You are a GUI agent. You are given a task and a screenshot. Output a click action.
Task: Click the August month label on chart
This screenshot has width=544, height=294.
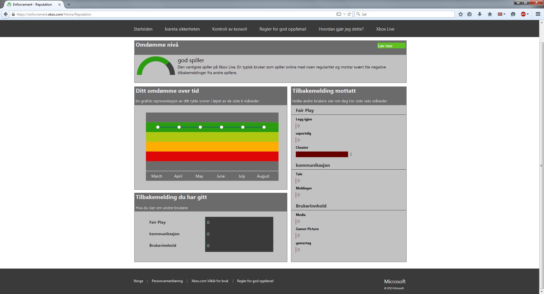tap(263, 176)
